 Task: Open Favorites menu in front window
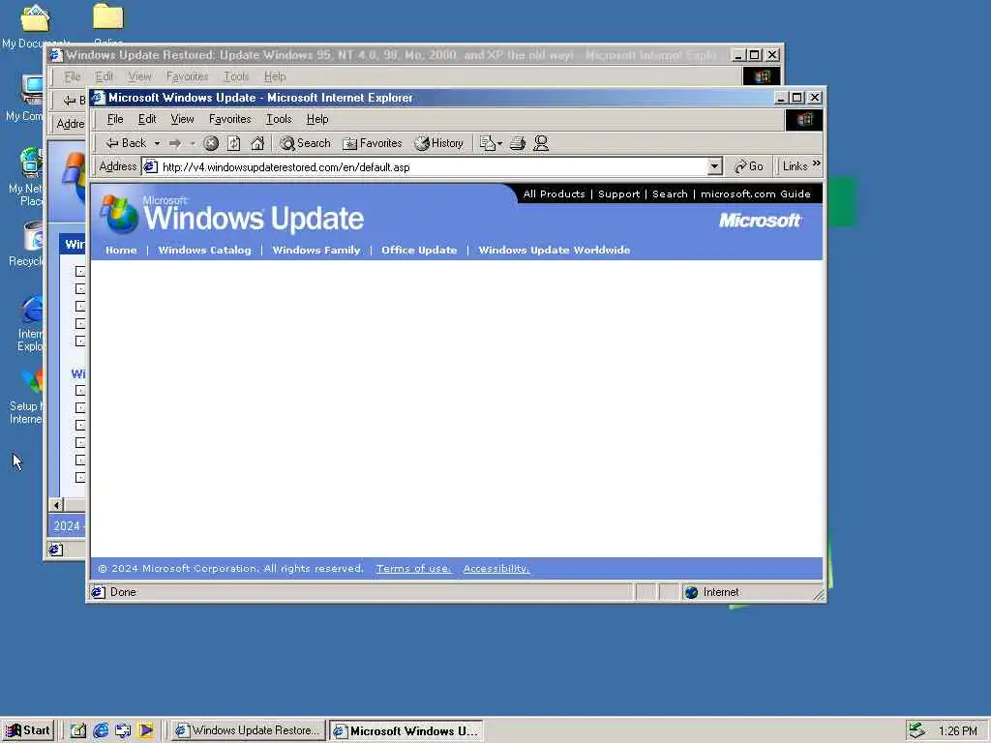click(x=230, y=119)
